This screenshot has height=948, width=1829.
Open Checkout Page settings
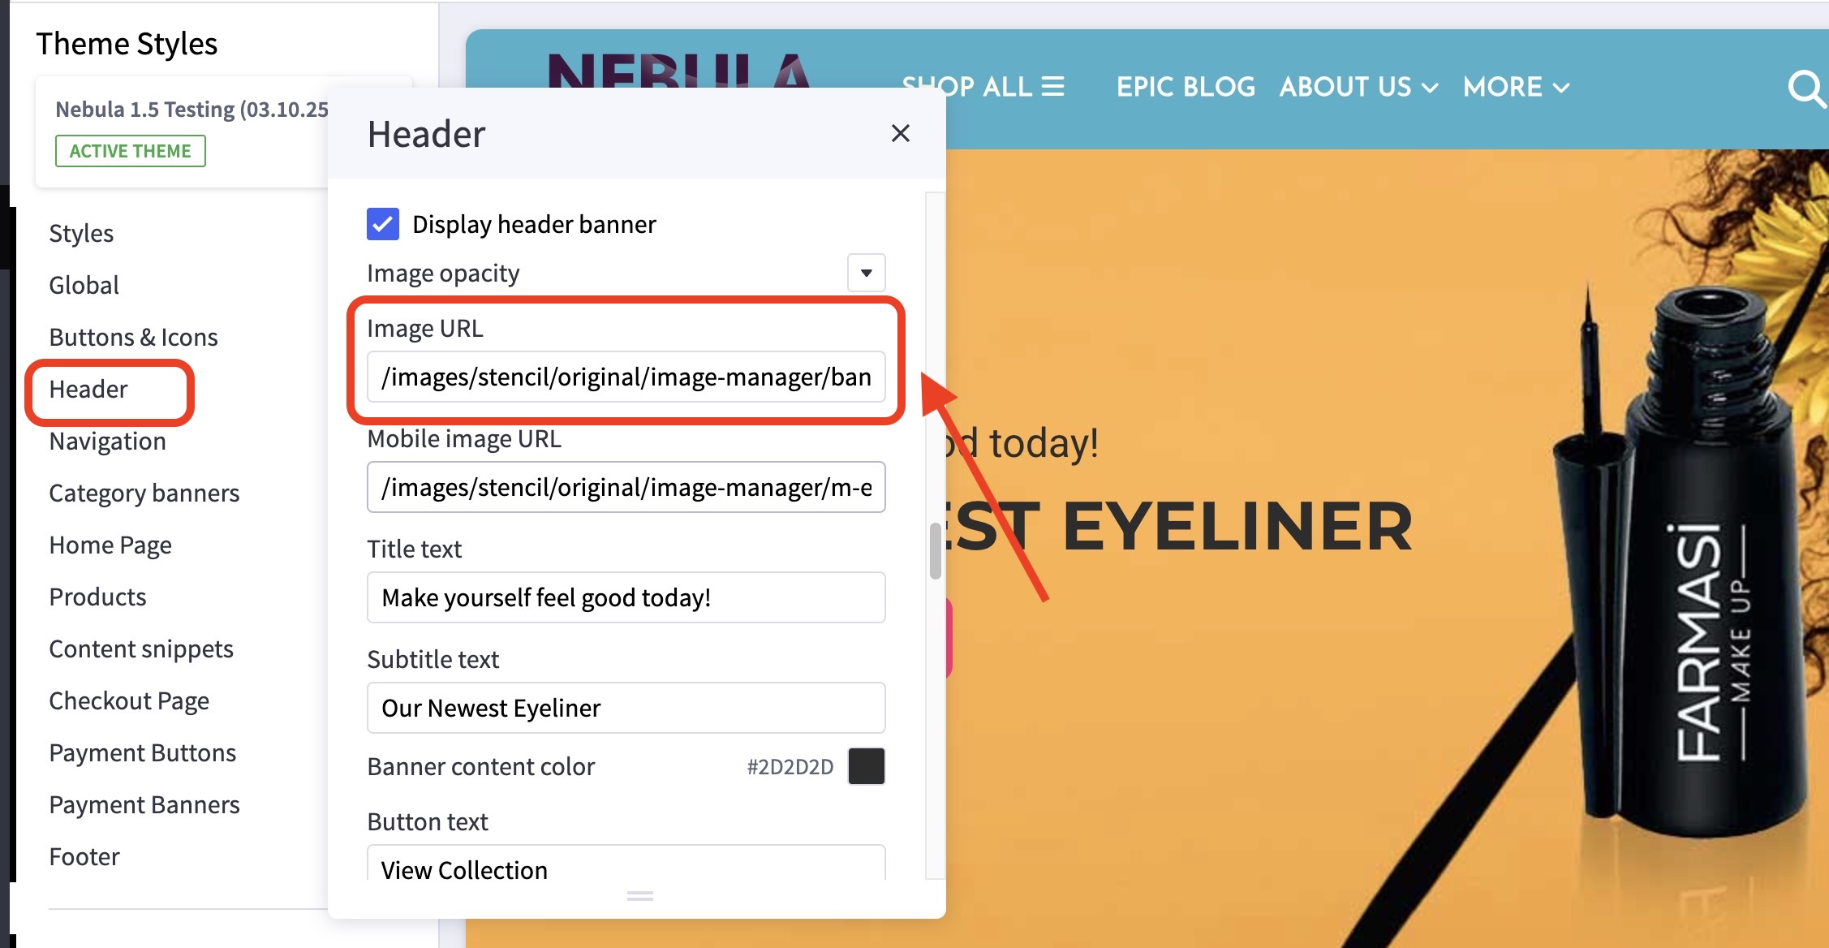point(129,701)
